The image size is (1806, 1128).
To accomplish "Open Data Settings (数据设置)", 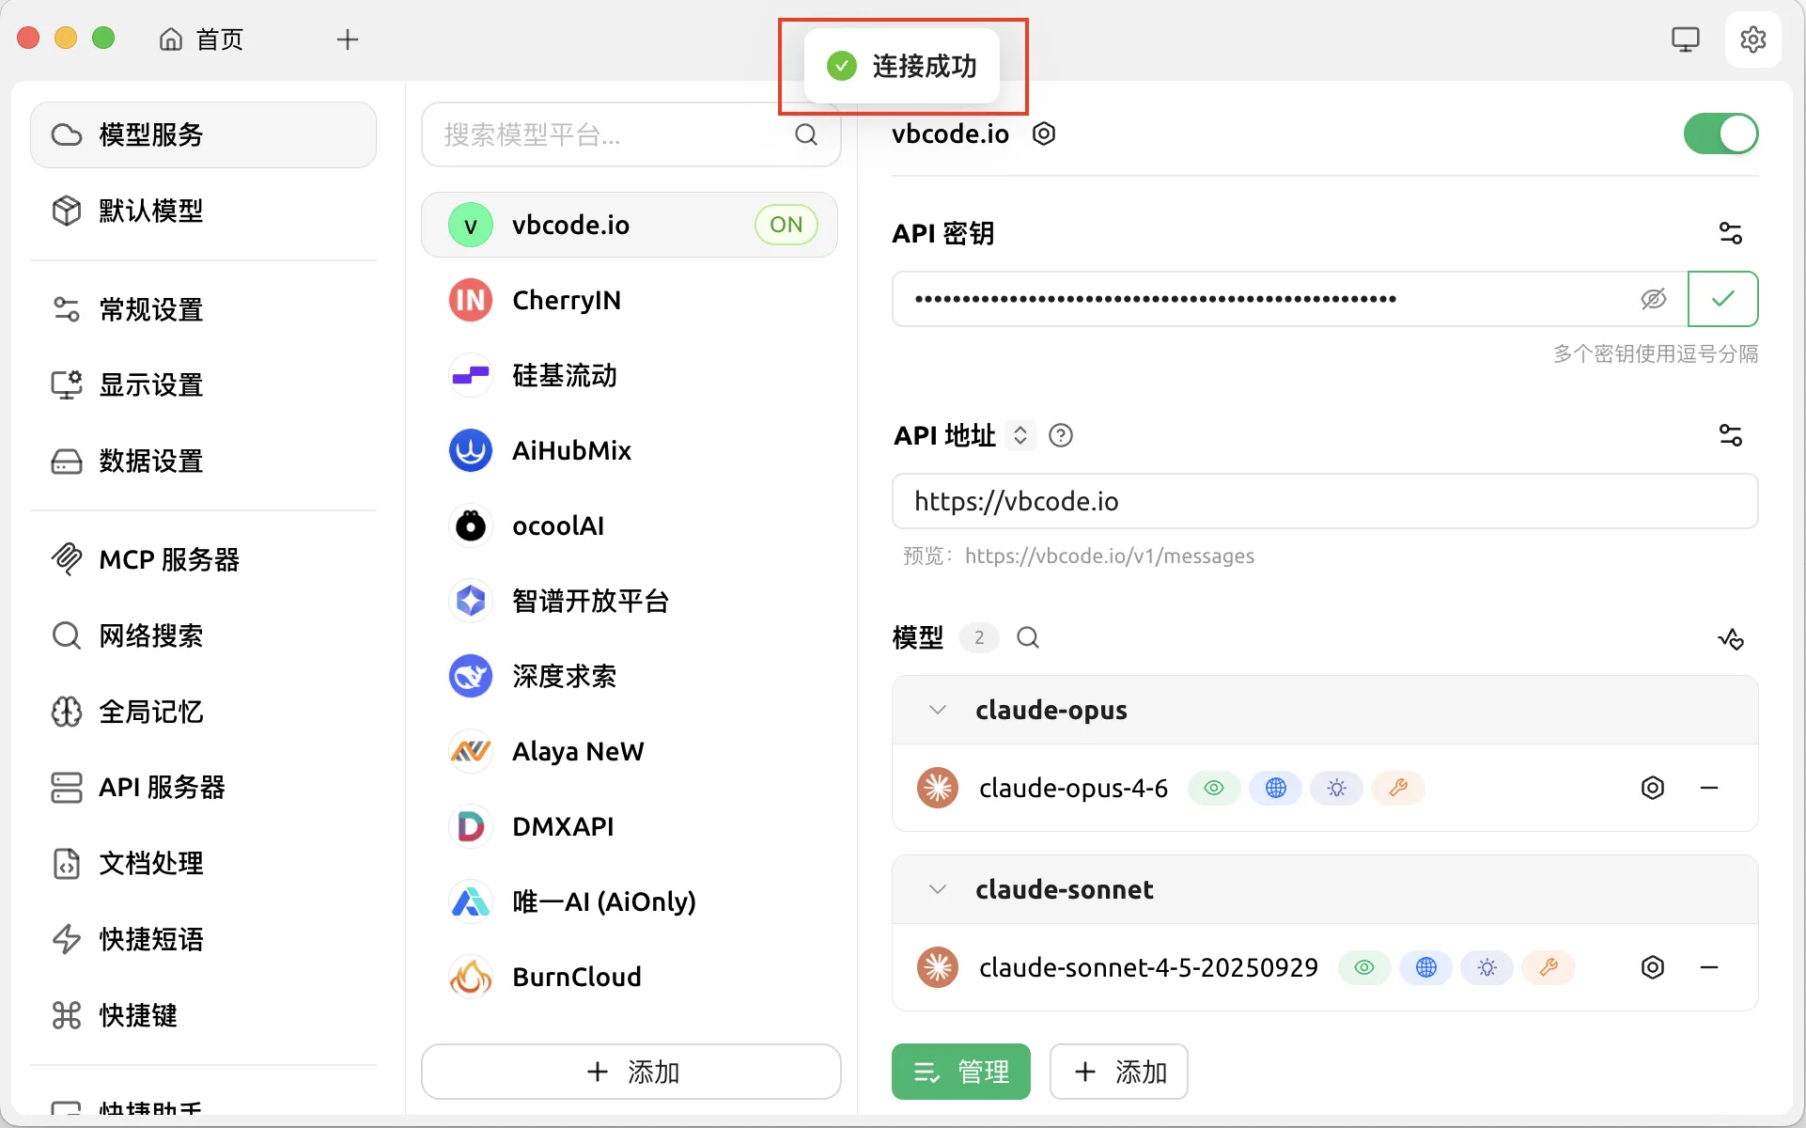I will (204, 461).
